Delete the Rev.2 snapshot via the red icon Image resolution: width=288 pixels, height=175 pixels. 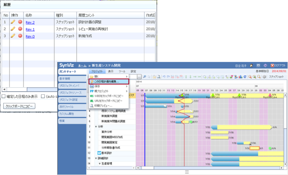[x=20, y=22]
